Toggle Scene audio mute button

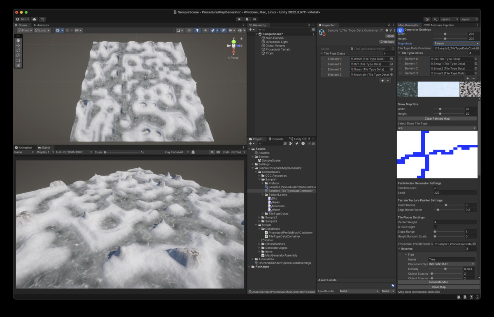pyautogui.click(x=206, y=30)
